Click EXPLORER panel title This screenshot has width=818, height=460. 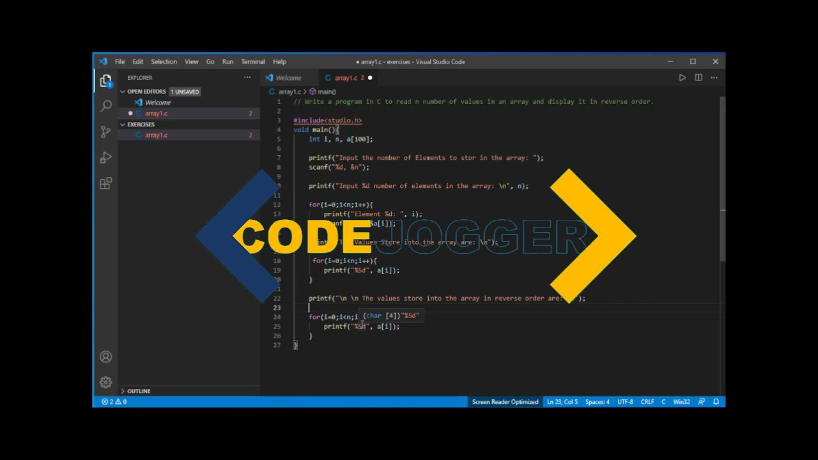(139, 78)
